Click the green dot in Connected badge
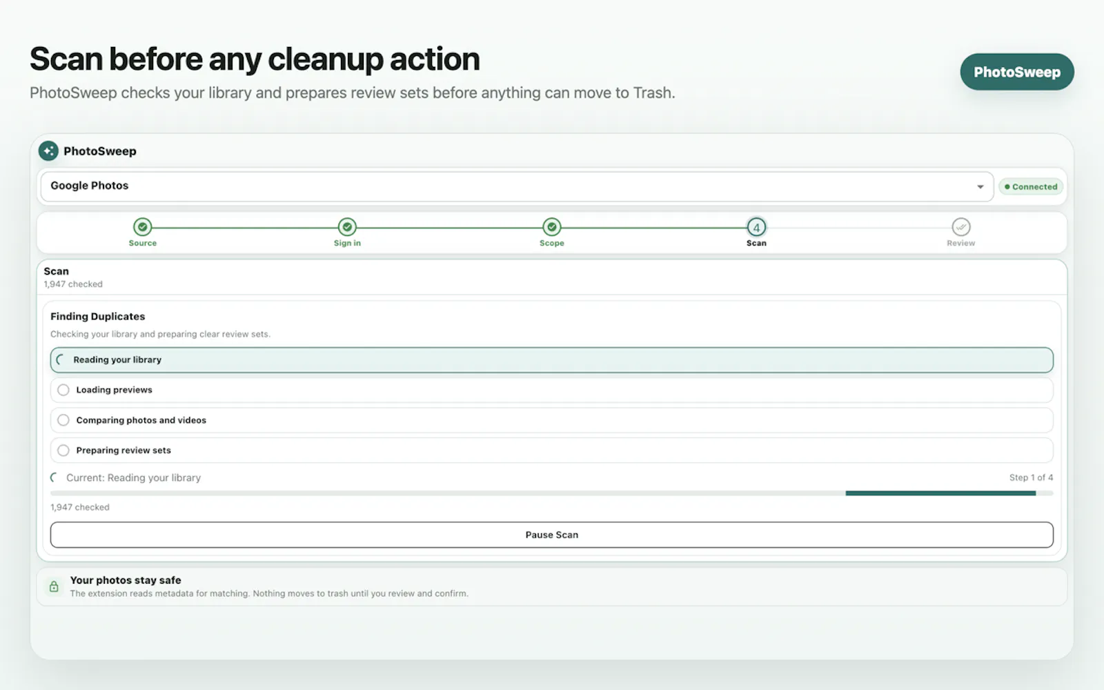1104x690 pixels. (1007, 187)
